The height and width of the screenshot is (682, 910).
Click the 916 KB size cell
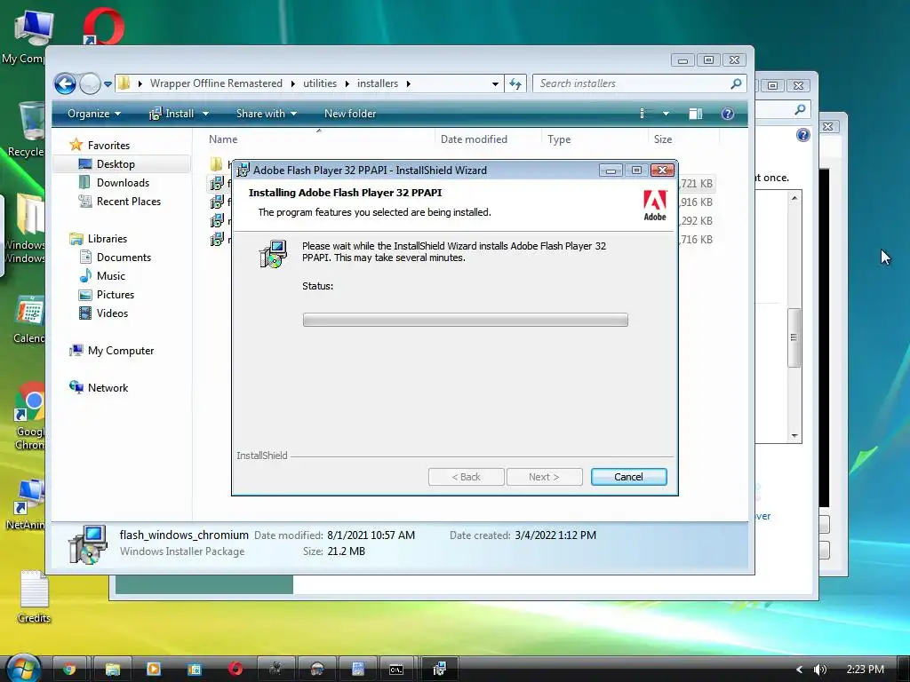pos(697,202)
